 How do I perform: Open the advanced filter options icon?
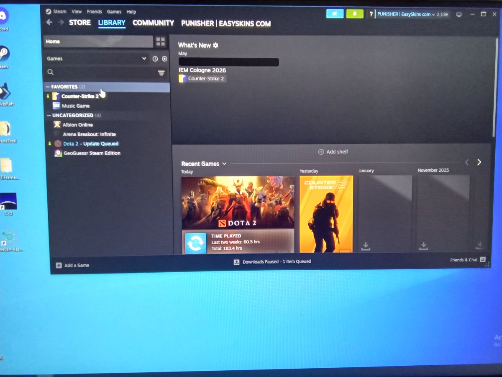(161, 73)
